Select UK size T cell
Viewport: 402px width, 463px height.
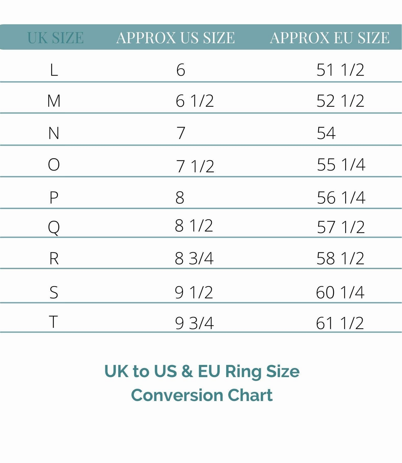pos(53,322)
